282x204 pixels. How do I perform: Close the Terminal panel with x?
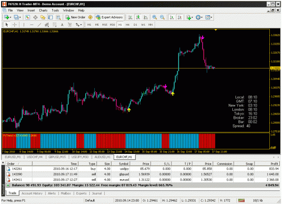[x=3, y=162]
